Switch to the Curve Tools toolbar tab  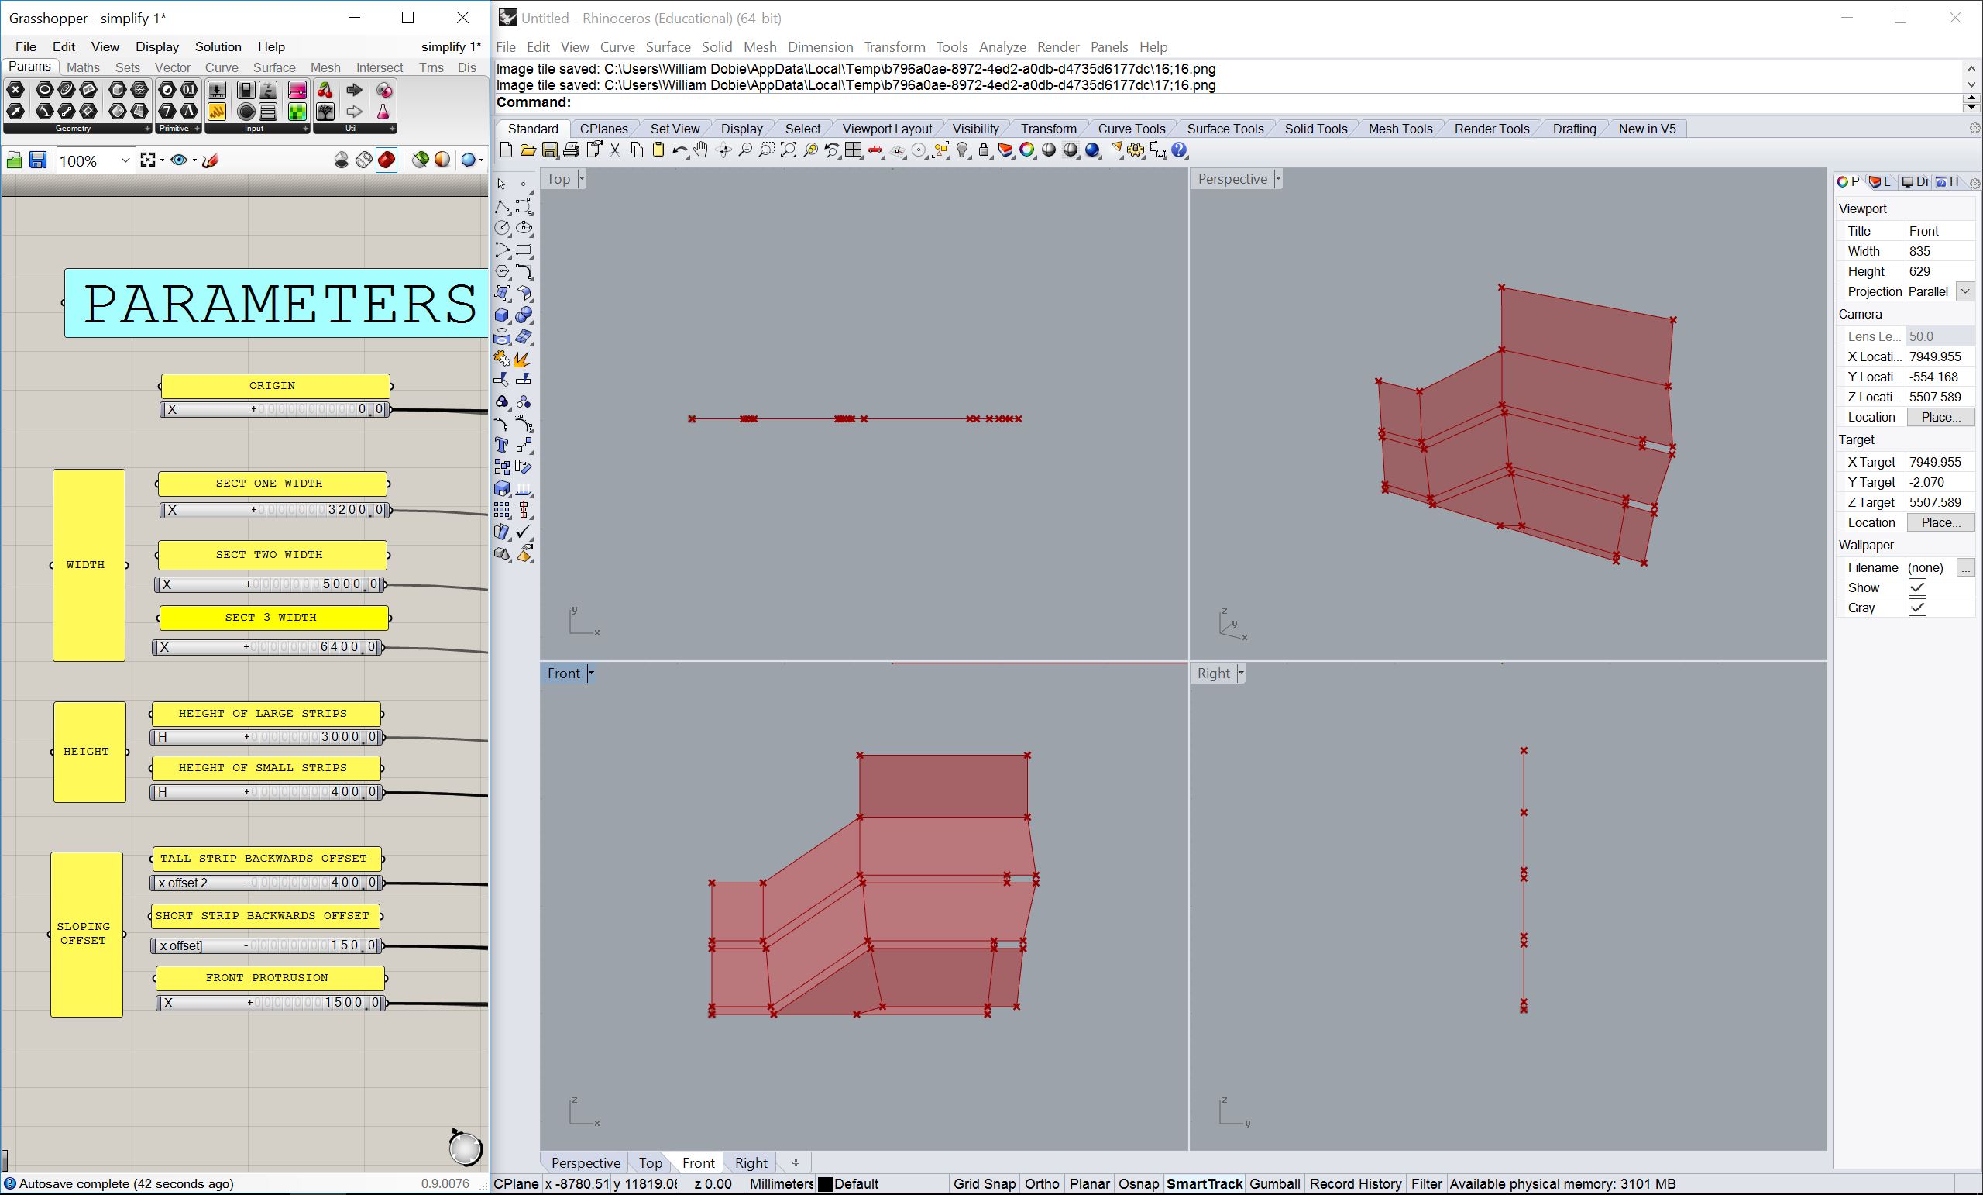(1131, 129)
